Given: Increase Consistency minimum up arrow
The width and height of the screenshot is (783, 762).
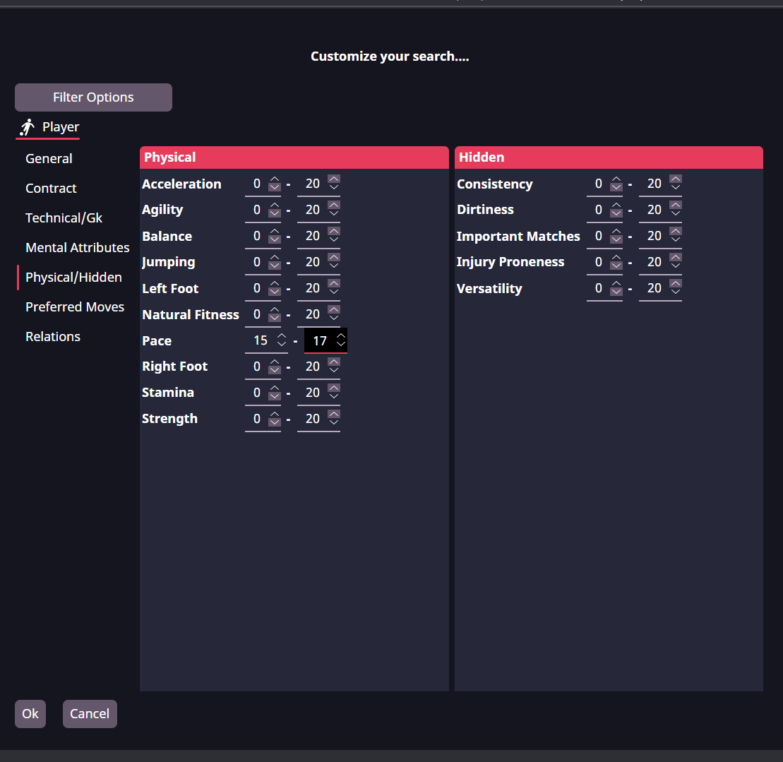Looking at the screenshot, I should coord(616,179).
